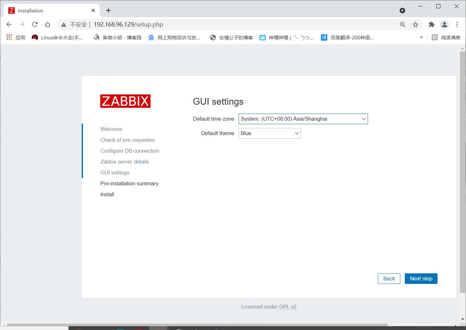Click the GUI settings step in sidebar
Image resolution: width=466 pixels, height=330 pixels.
click(115, 173)
